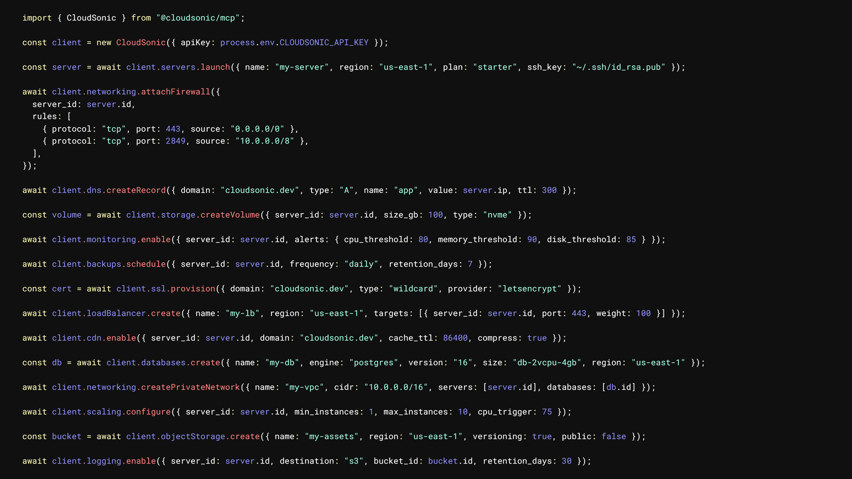Click the createRecord method name

[136, 191]
